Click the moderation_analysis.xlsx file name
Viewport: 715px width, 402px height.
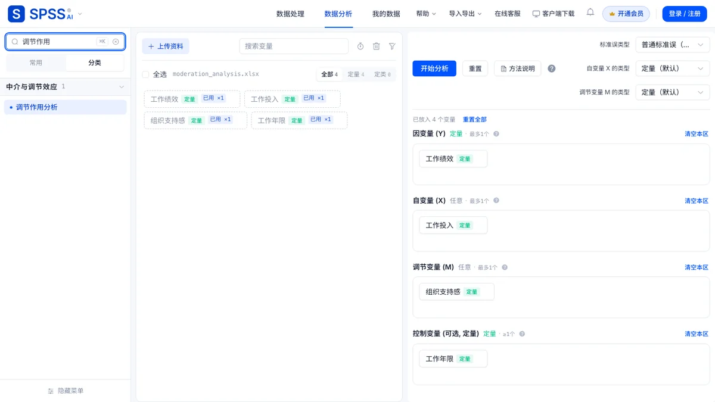[x=216, y=74]
